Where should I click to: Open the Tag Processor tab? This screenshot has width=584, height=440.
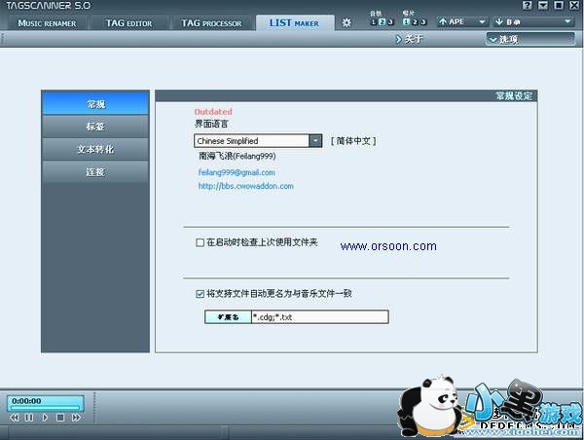pyautogui.click(x=211, y=22)
